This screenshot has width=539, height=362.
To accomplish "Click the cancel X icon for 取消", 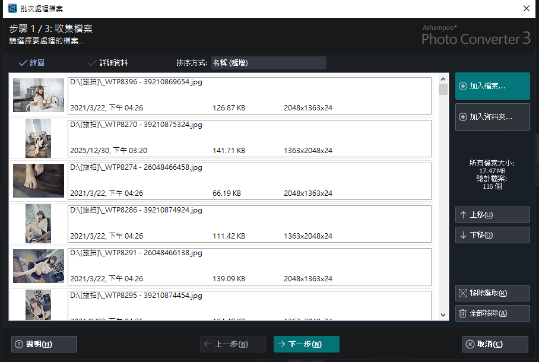I will 470,344.
